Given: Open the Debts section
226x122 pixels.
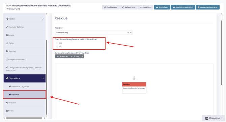Looking at the screenshot, I should (x=25, y=43).
